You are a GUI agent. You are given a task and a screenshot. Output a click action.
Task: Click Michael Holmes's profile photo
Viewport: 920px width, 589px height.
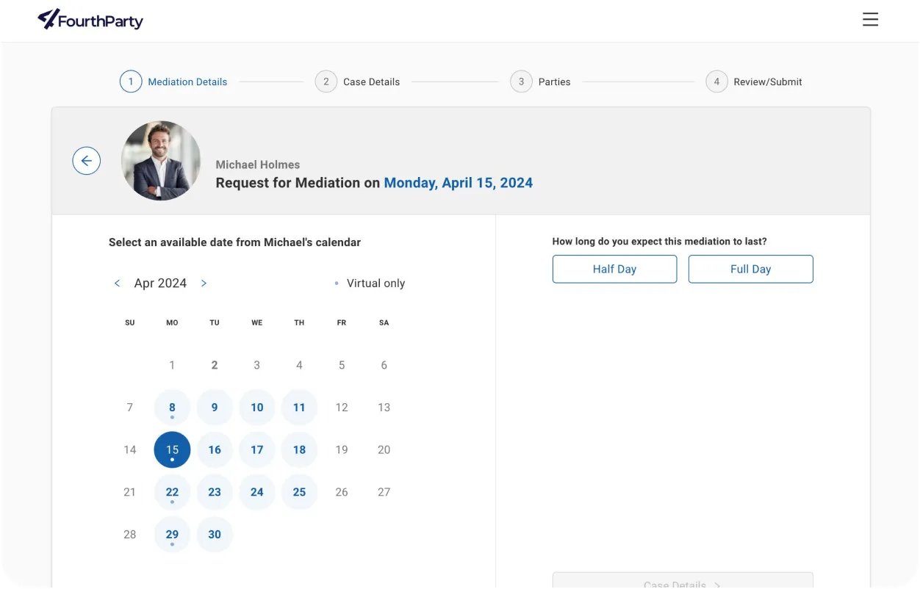[x=161, y=161]
